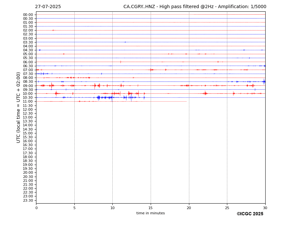
Task: Click the UTC local time y-axis label
Action: tap(18, 107)
